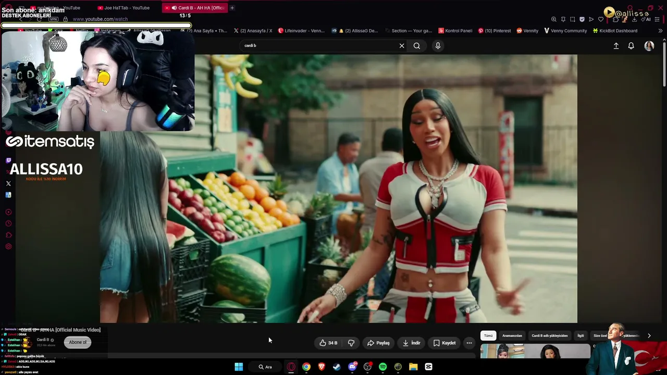The height and width of the screenshot is (375, 667).
Task: Click the Paylaş share button
Action: click(x=378, y=343)
